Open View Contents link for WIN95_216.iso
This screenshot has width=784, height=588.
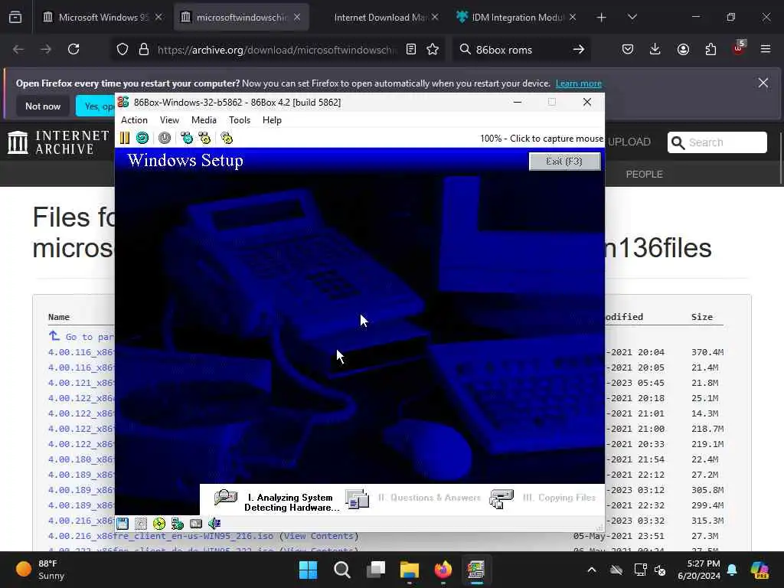pos(319,536)
